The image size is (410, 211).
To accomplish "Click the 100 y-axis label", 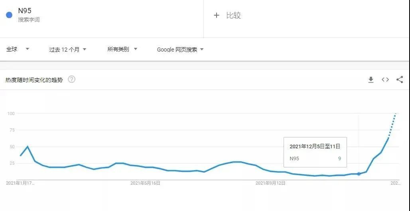I will pyautogui.click(x=11, y=113).
